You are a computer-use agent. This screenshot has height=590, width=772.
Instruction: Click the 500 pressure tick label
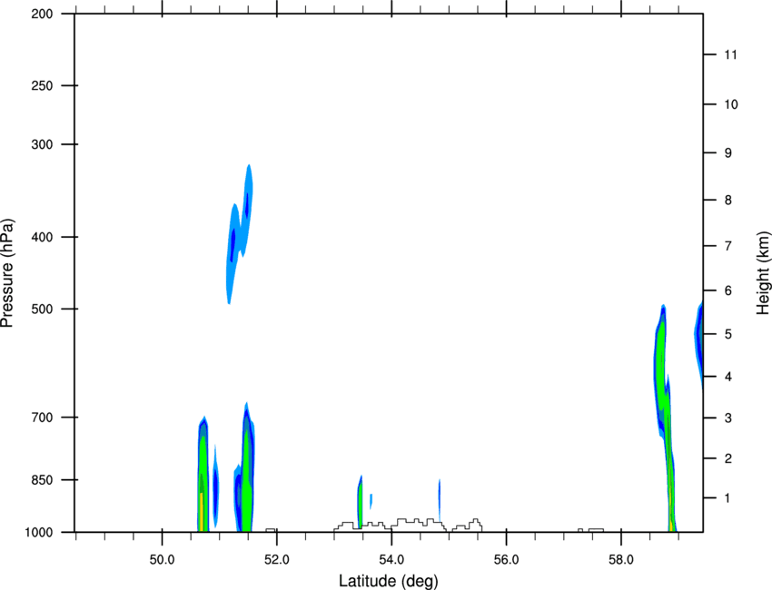pyautogui.click(x=42, y=309)
